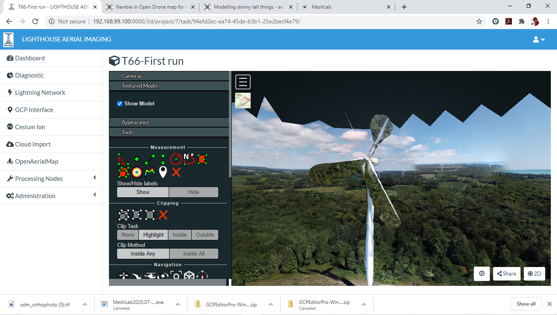Open the Dashboard menu item

(x=30, y=58)
